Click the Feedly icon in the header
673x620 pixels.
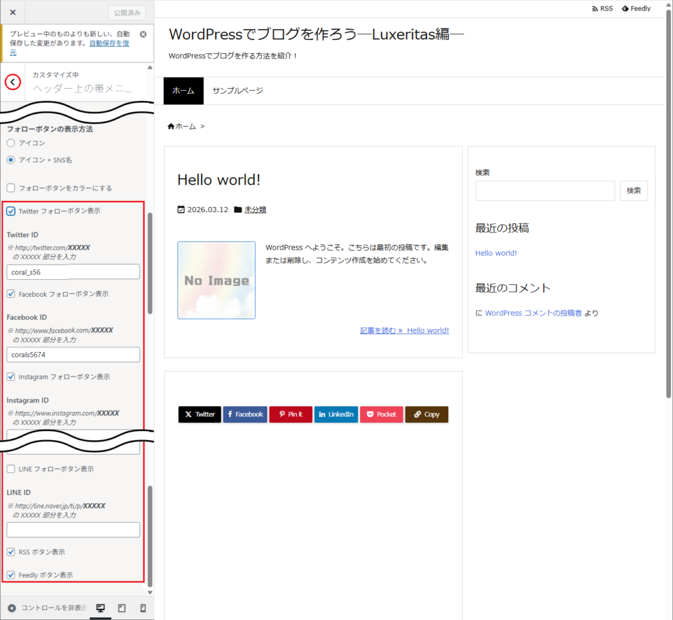(x=636, y=8)
